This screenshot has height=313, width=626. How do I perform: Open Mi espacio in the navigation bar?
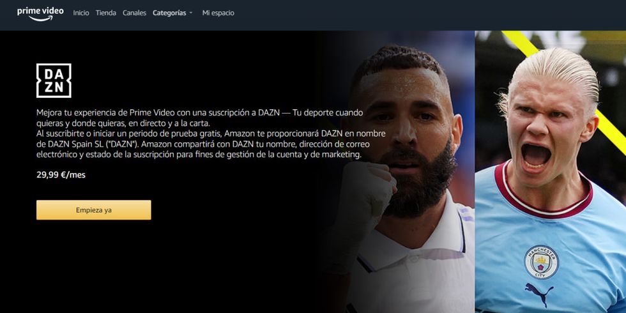218,13
